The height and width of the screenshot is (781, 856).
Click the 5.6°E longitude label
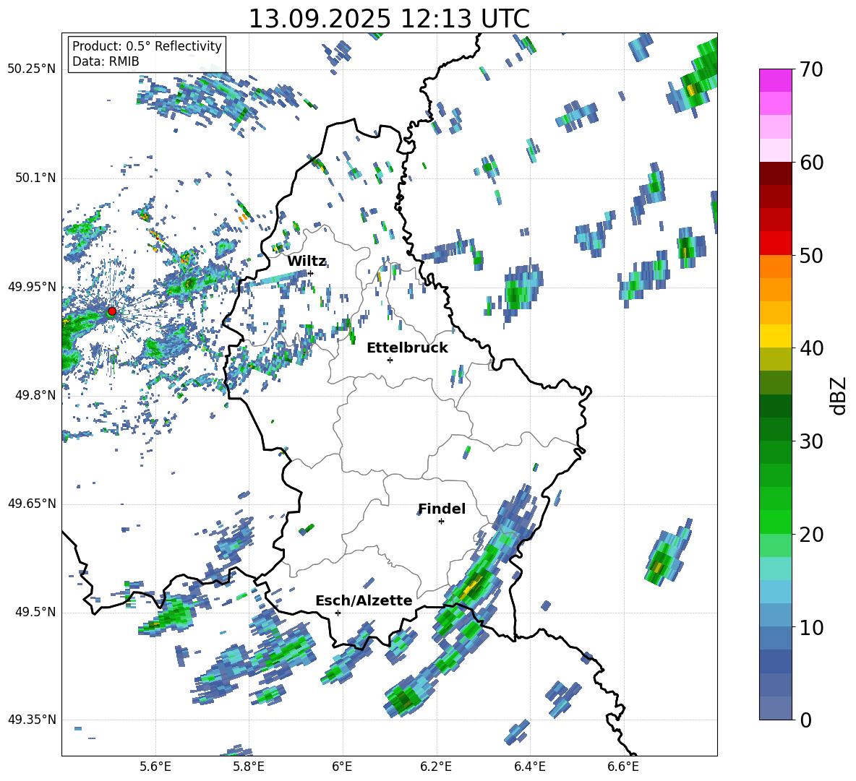click(x=155, y=767)
